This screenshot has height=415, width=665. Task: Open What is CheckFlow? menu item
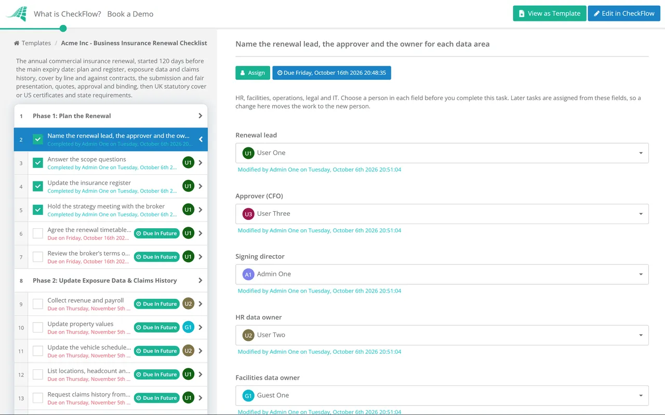[x=68, y=14]
